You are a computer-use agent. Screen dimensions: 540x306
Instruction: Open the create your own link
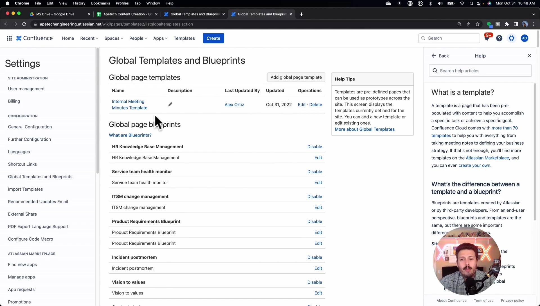pyautogui.click(x=474, y=165)
